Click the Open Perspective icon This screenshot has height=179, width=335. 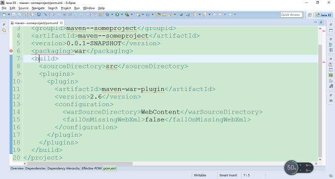pyautogui.click(x=310, y=15)
